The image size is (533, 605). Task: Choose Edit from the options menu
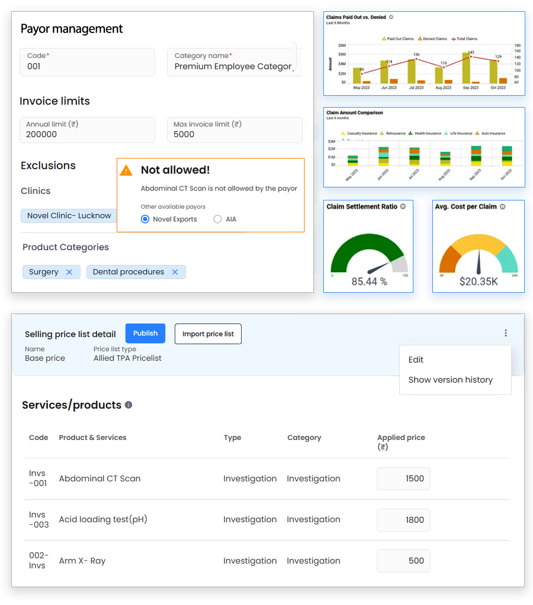[416, 360]
